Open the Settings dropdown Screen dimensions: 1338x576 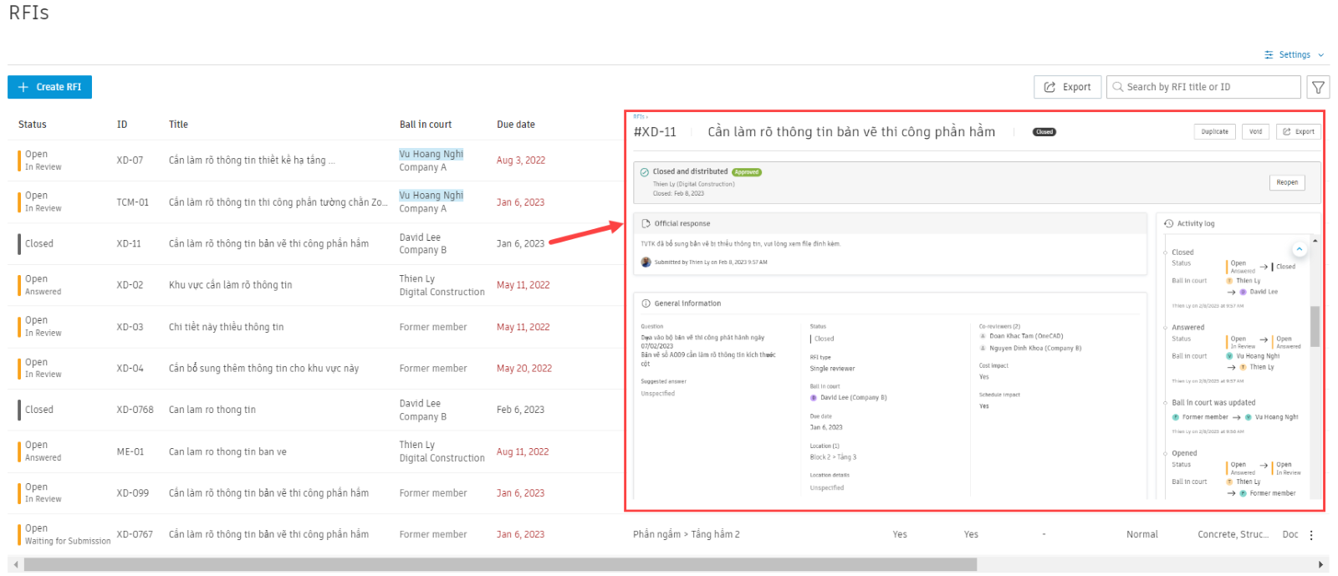coord(1295,55)
